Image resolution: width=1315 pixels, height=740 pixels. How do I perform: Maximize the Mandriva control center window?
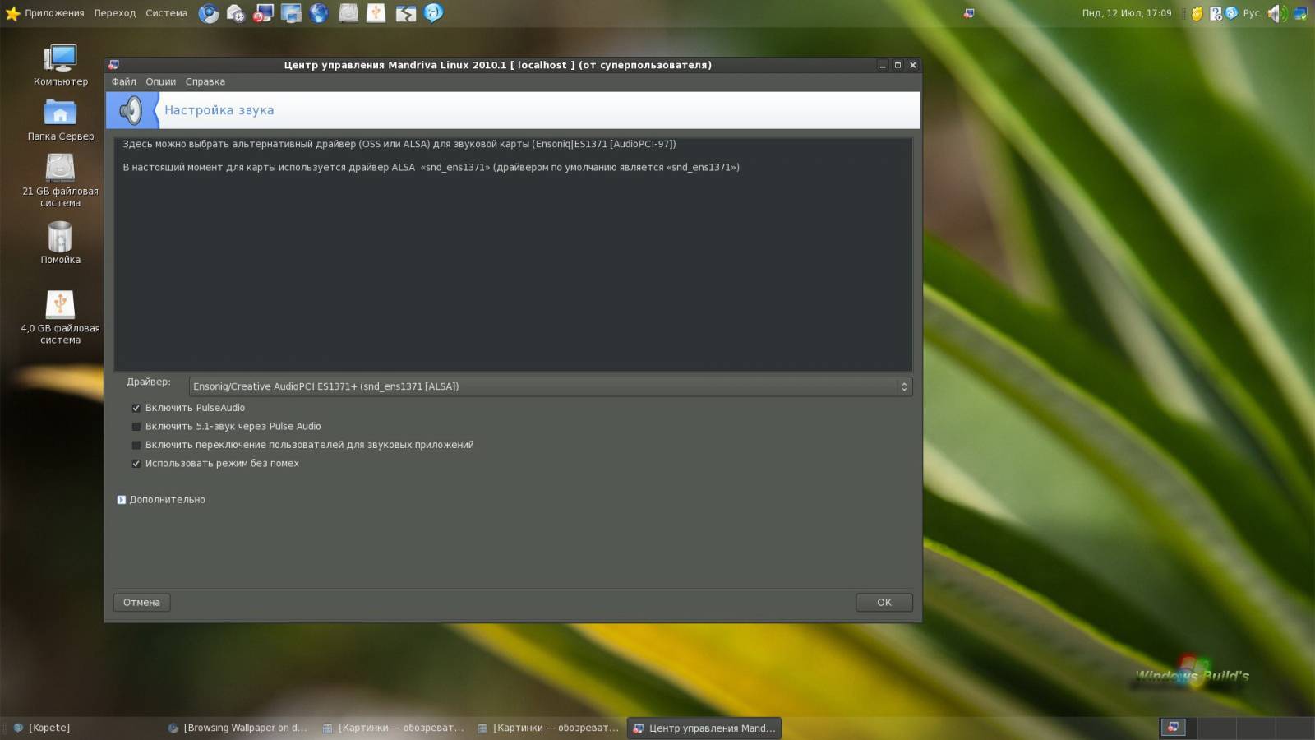click(x=897, y=65)
